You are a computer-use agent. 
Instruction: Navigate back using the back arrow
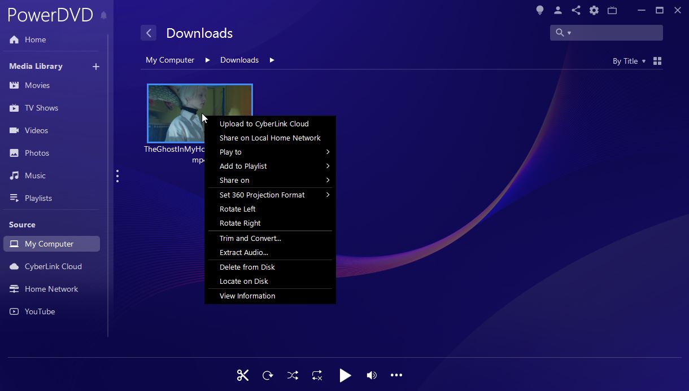pos(148,33)
